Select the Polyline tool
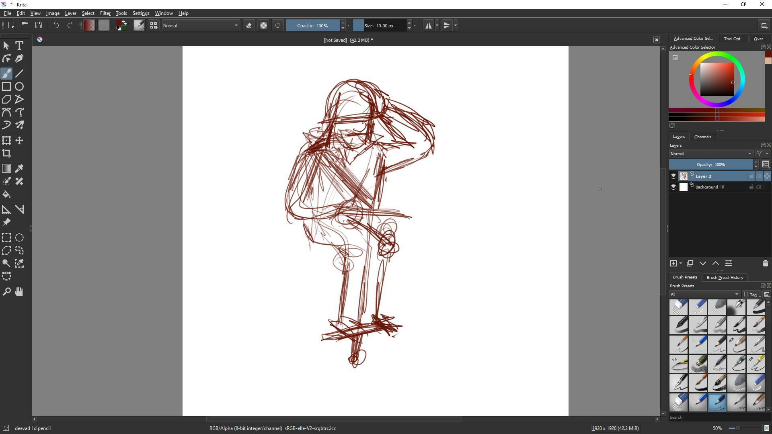 [x=19, y=99]
